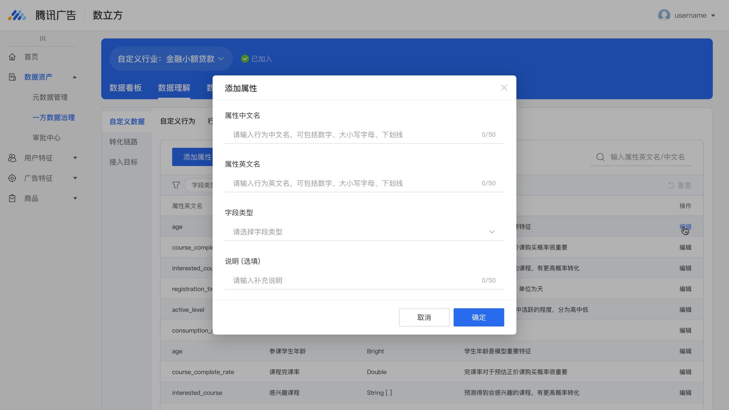Close the 添加属性 dialog with X

504,88
